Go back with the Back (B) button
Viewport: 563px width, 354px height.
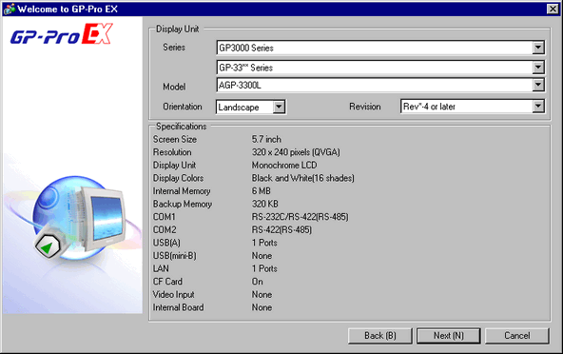(379, 336)
